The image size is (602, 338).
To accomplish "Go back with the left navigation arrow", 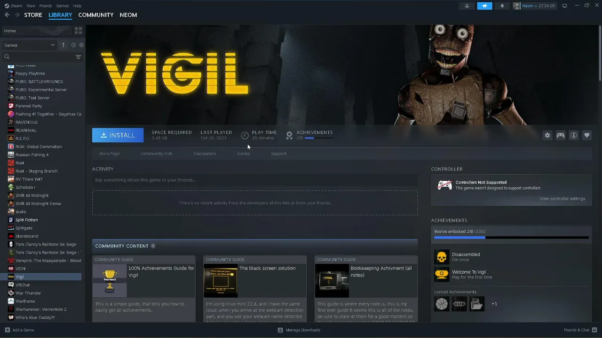I will [x=7, y=15].
